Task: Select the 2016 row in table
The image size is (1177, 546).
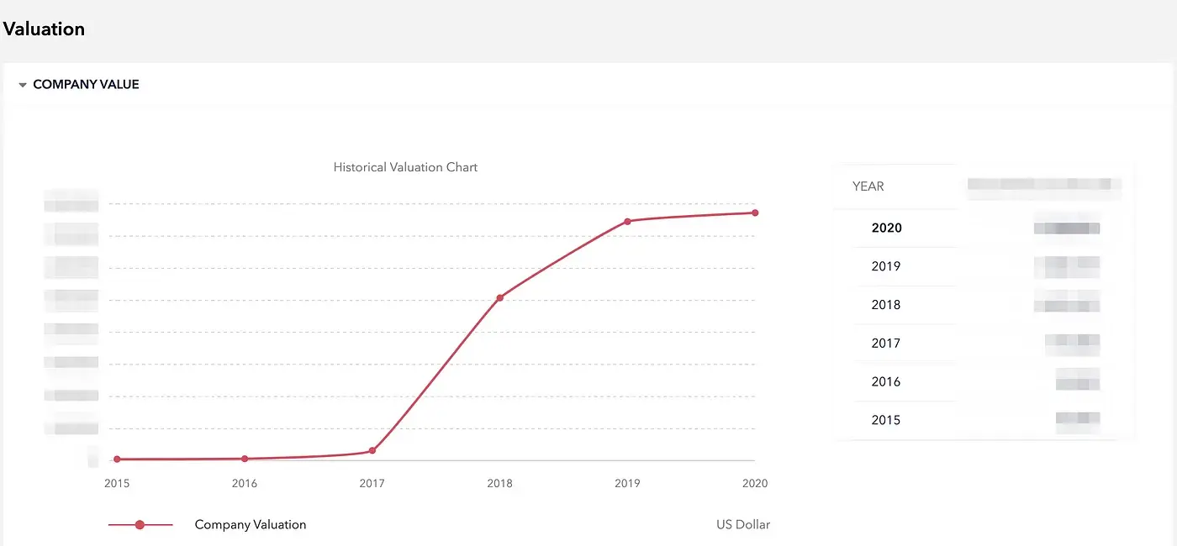Action: [984, 382]
